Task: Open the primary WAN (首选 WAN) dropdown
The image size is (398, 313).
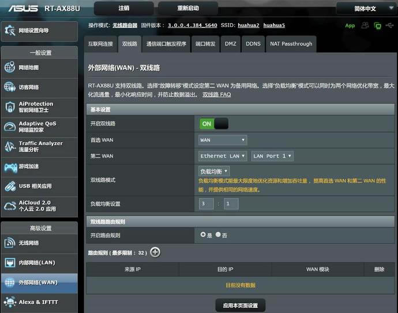Action: (223, 140)
